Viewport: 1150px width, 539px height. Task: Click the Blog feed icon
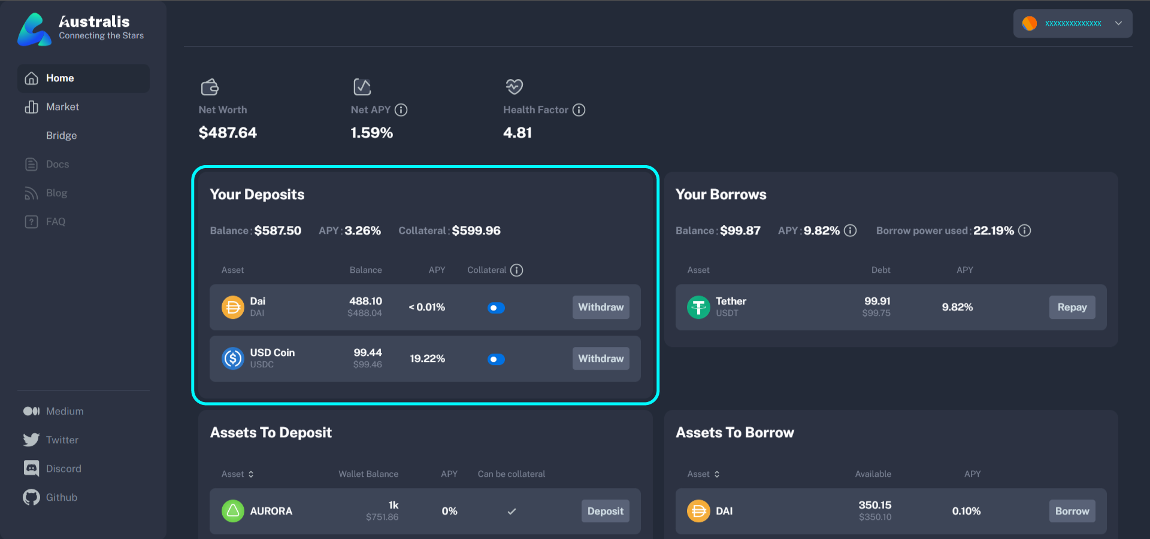coord(31,193)
